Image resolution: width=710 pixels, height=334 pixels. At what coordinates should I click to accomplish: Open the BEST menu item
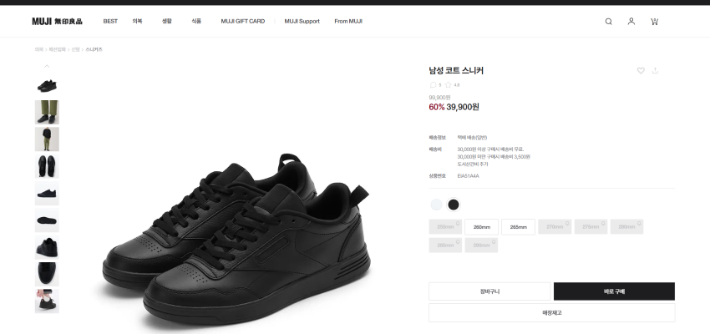pyautogui.click(x=110, y=21)
